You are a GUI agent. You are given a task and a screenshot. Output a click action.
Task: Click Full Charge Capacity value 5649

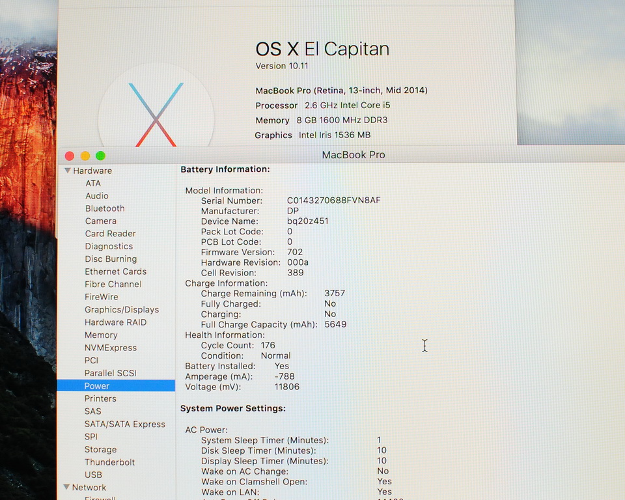[x=336, y=324]
